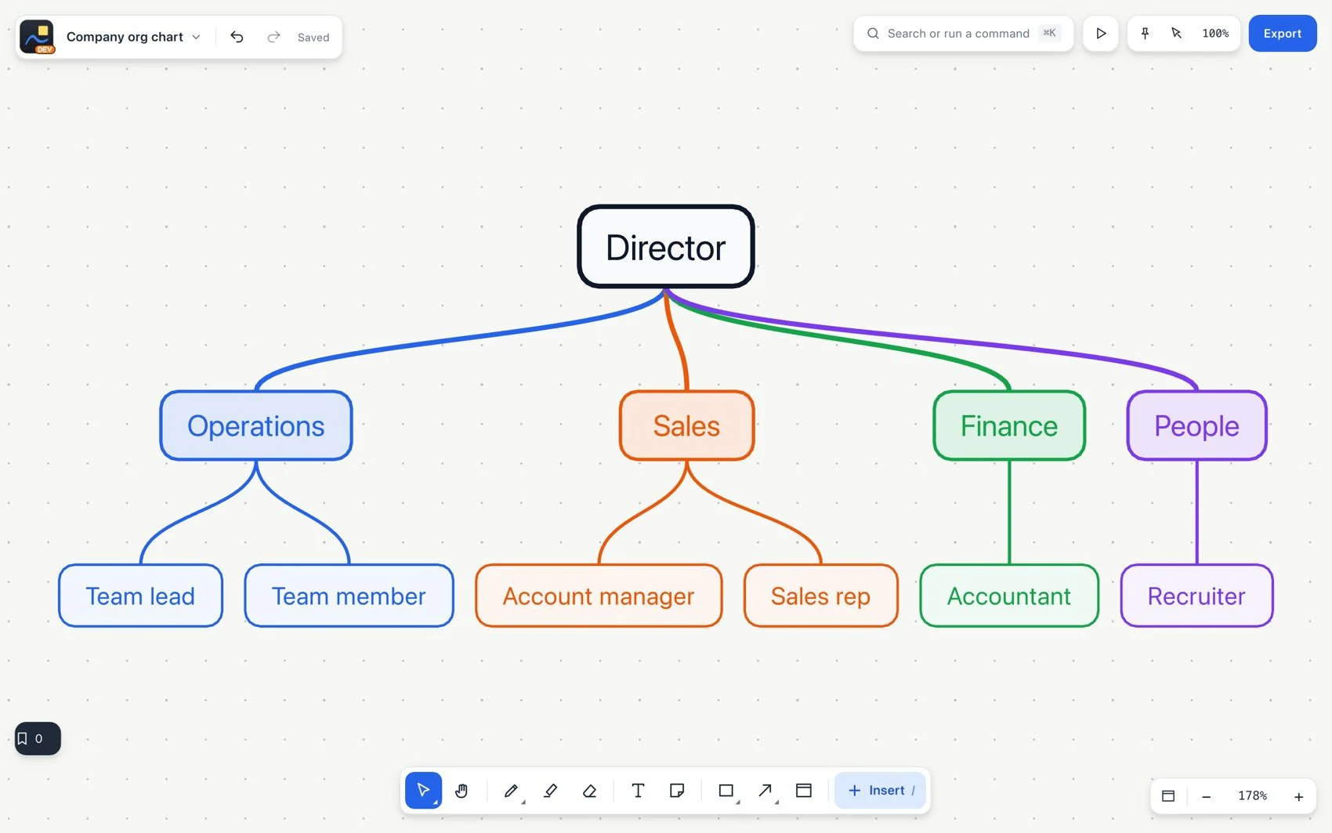
Task: Click the cursor icon beside the pin
Action: click(1176, 33)
